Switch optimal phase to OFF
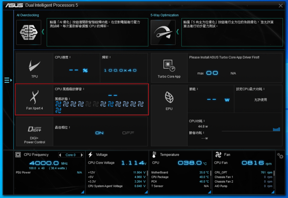The image size is (288, 198). coord(128,133)
